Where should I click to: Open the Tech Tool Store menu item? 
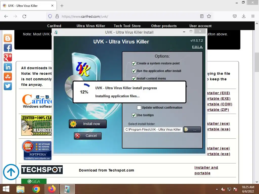(x=127, y=26)
